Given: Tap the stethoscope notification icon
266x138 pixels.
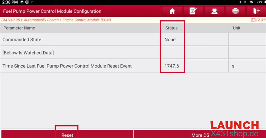Looking at the screenshot, I should point(32,2).
